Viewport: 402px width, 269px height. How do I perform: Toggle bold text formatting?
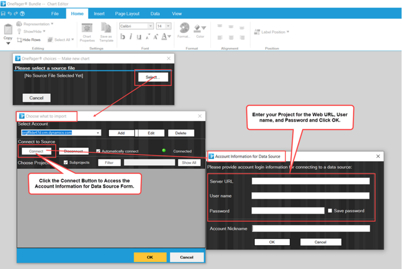pos(123,37)
